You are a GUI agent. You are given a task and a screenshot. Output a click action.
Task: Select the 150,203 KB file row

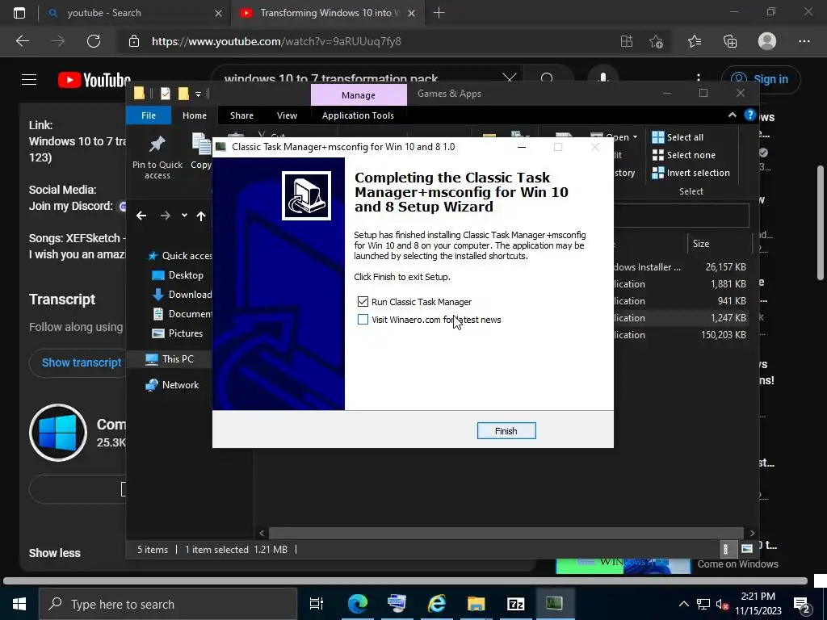pos(680,335)
